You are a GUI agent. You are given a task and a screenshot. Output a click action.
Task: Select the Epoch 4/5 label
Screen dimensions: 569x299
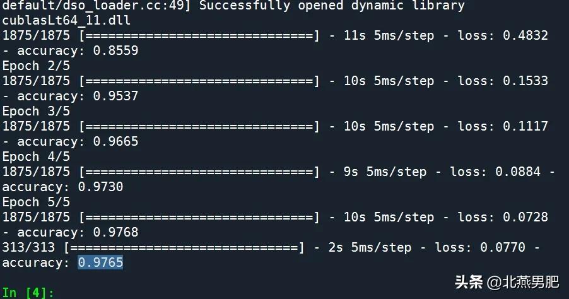[36, 156]
